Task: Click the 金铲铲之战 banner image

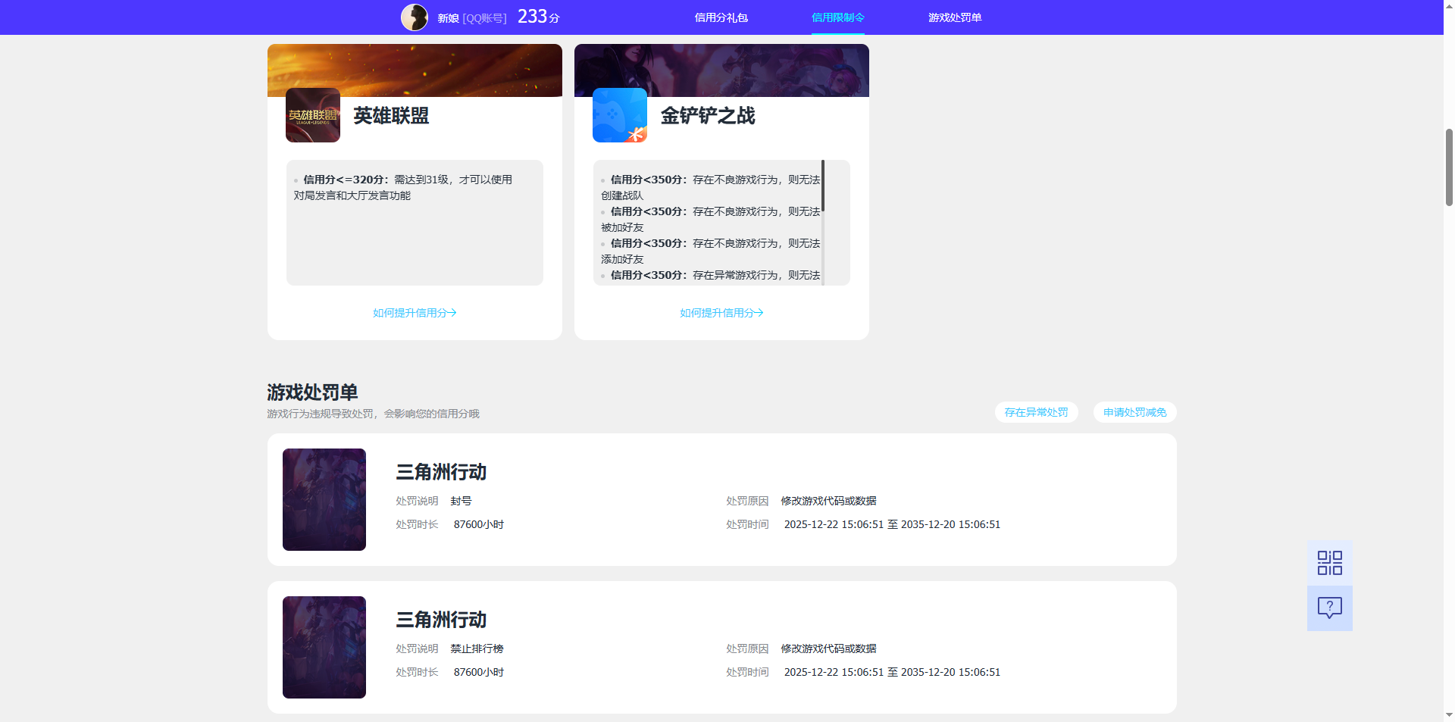Action: coord(721,70)
